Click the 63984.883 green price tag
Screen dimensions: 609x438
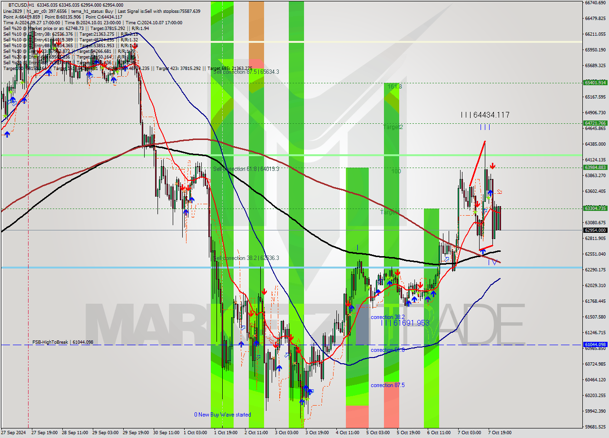595,167
